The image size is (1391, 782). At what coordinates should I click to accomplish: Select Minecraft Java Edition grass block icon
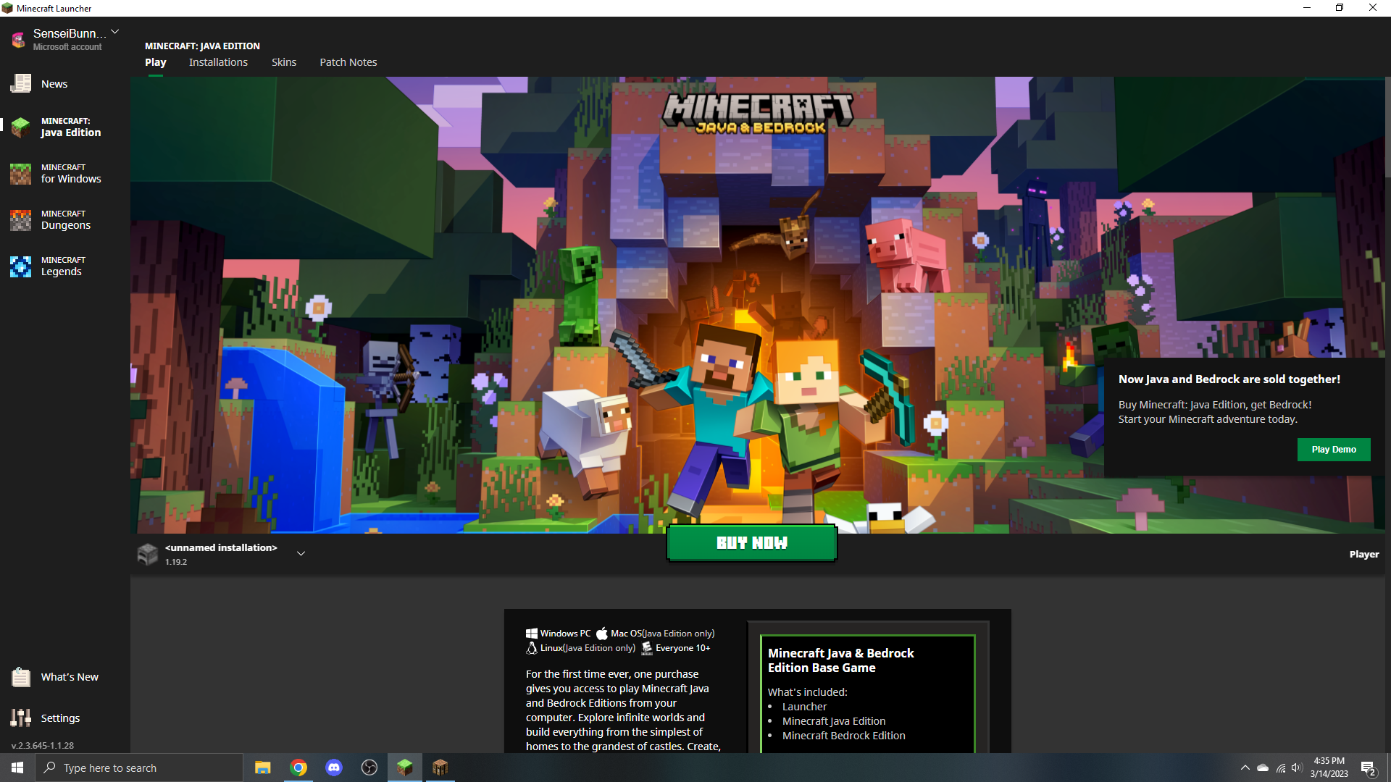coord(20,127)
